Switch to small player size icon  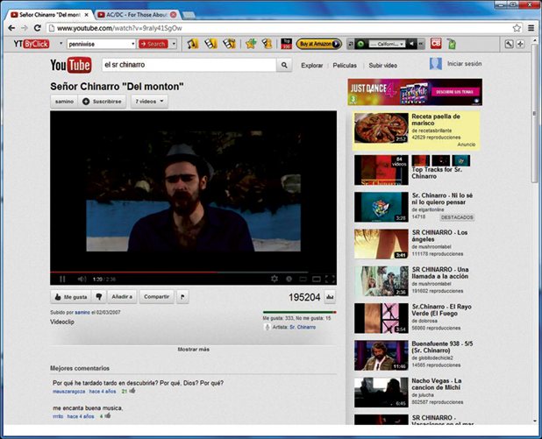303,279
